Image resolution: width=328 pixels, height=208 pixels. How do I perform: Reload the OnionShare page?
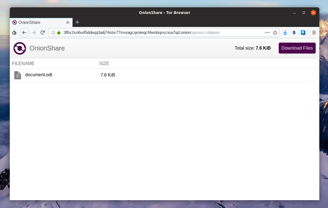tap(43, 33)
